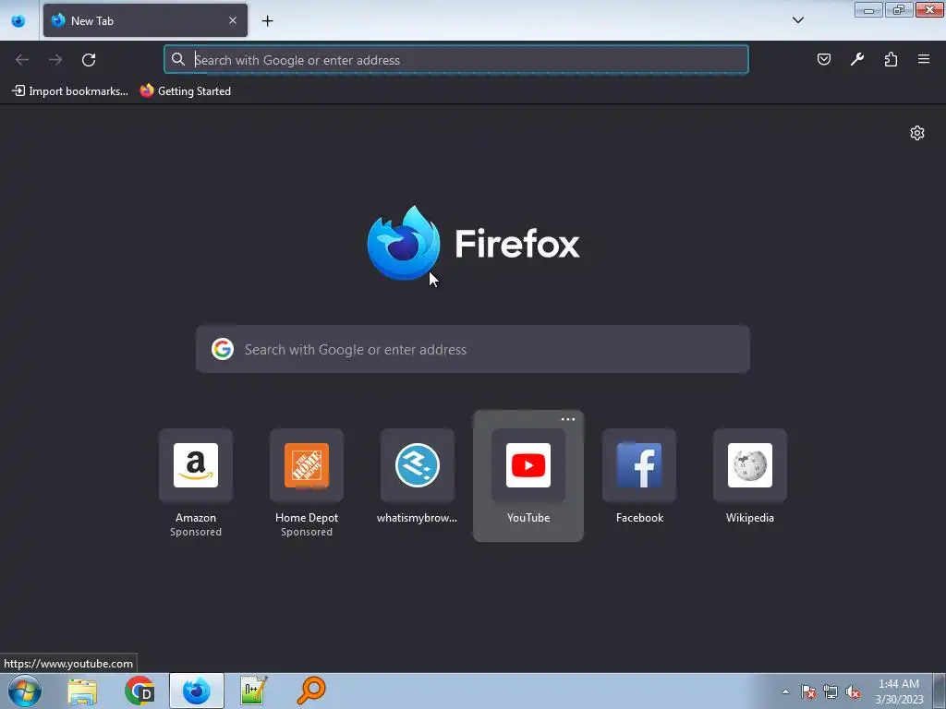Open the three-dots menu on the YouTube tile
Viewport: 946px width, 709px height.
pyautogui.click(x=568, y=419)
